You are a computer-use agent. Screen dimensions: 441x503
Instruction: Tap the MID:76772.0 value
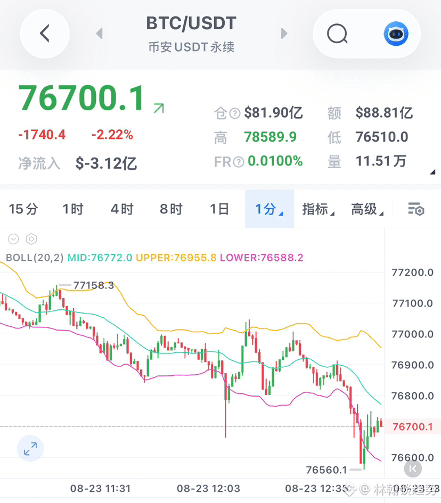click(100, 258)
